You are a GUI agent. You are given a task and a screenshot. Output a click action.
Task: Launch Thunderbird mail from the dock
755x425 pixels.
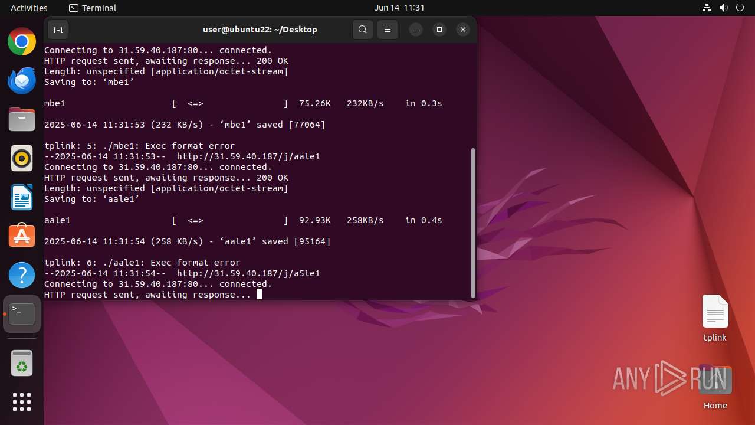(x=22, y=81)
